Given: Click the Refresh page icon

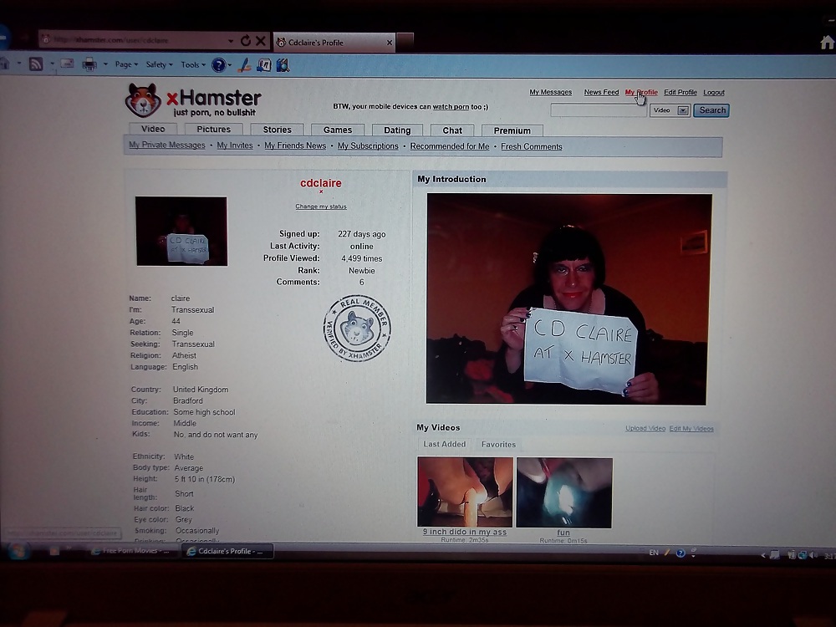Looking at the screenshot, I should tap(245, 40).
